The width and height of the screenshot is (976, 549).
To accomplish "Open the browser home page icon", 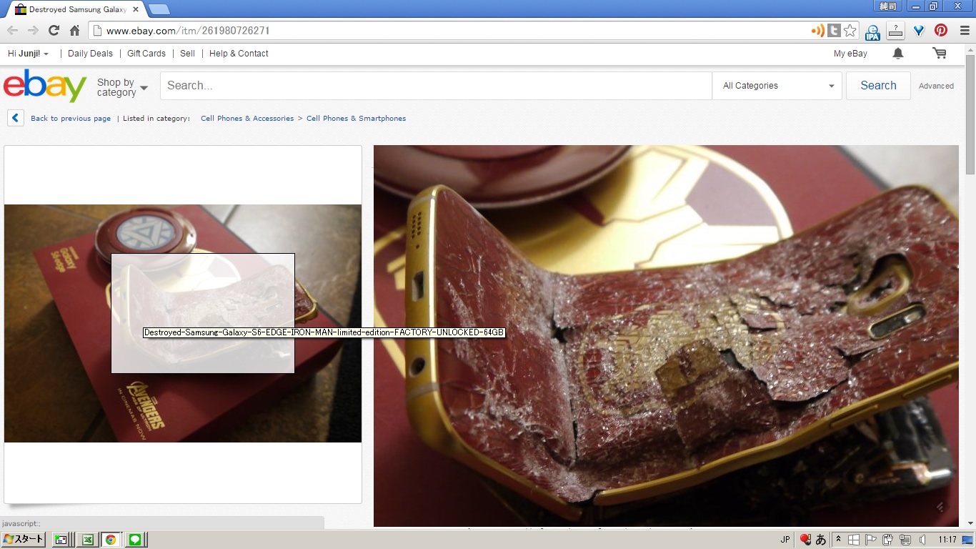I will coord(74,31).
